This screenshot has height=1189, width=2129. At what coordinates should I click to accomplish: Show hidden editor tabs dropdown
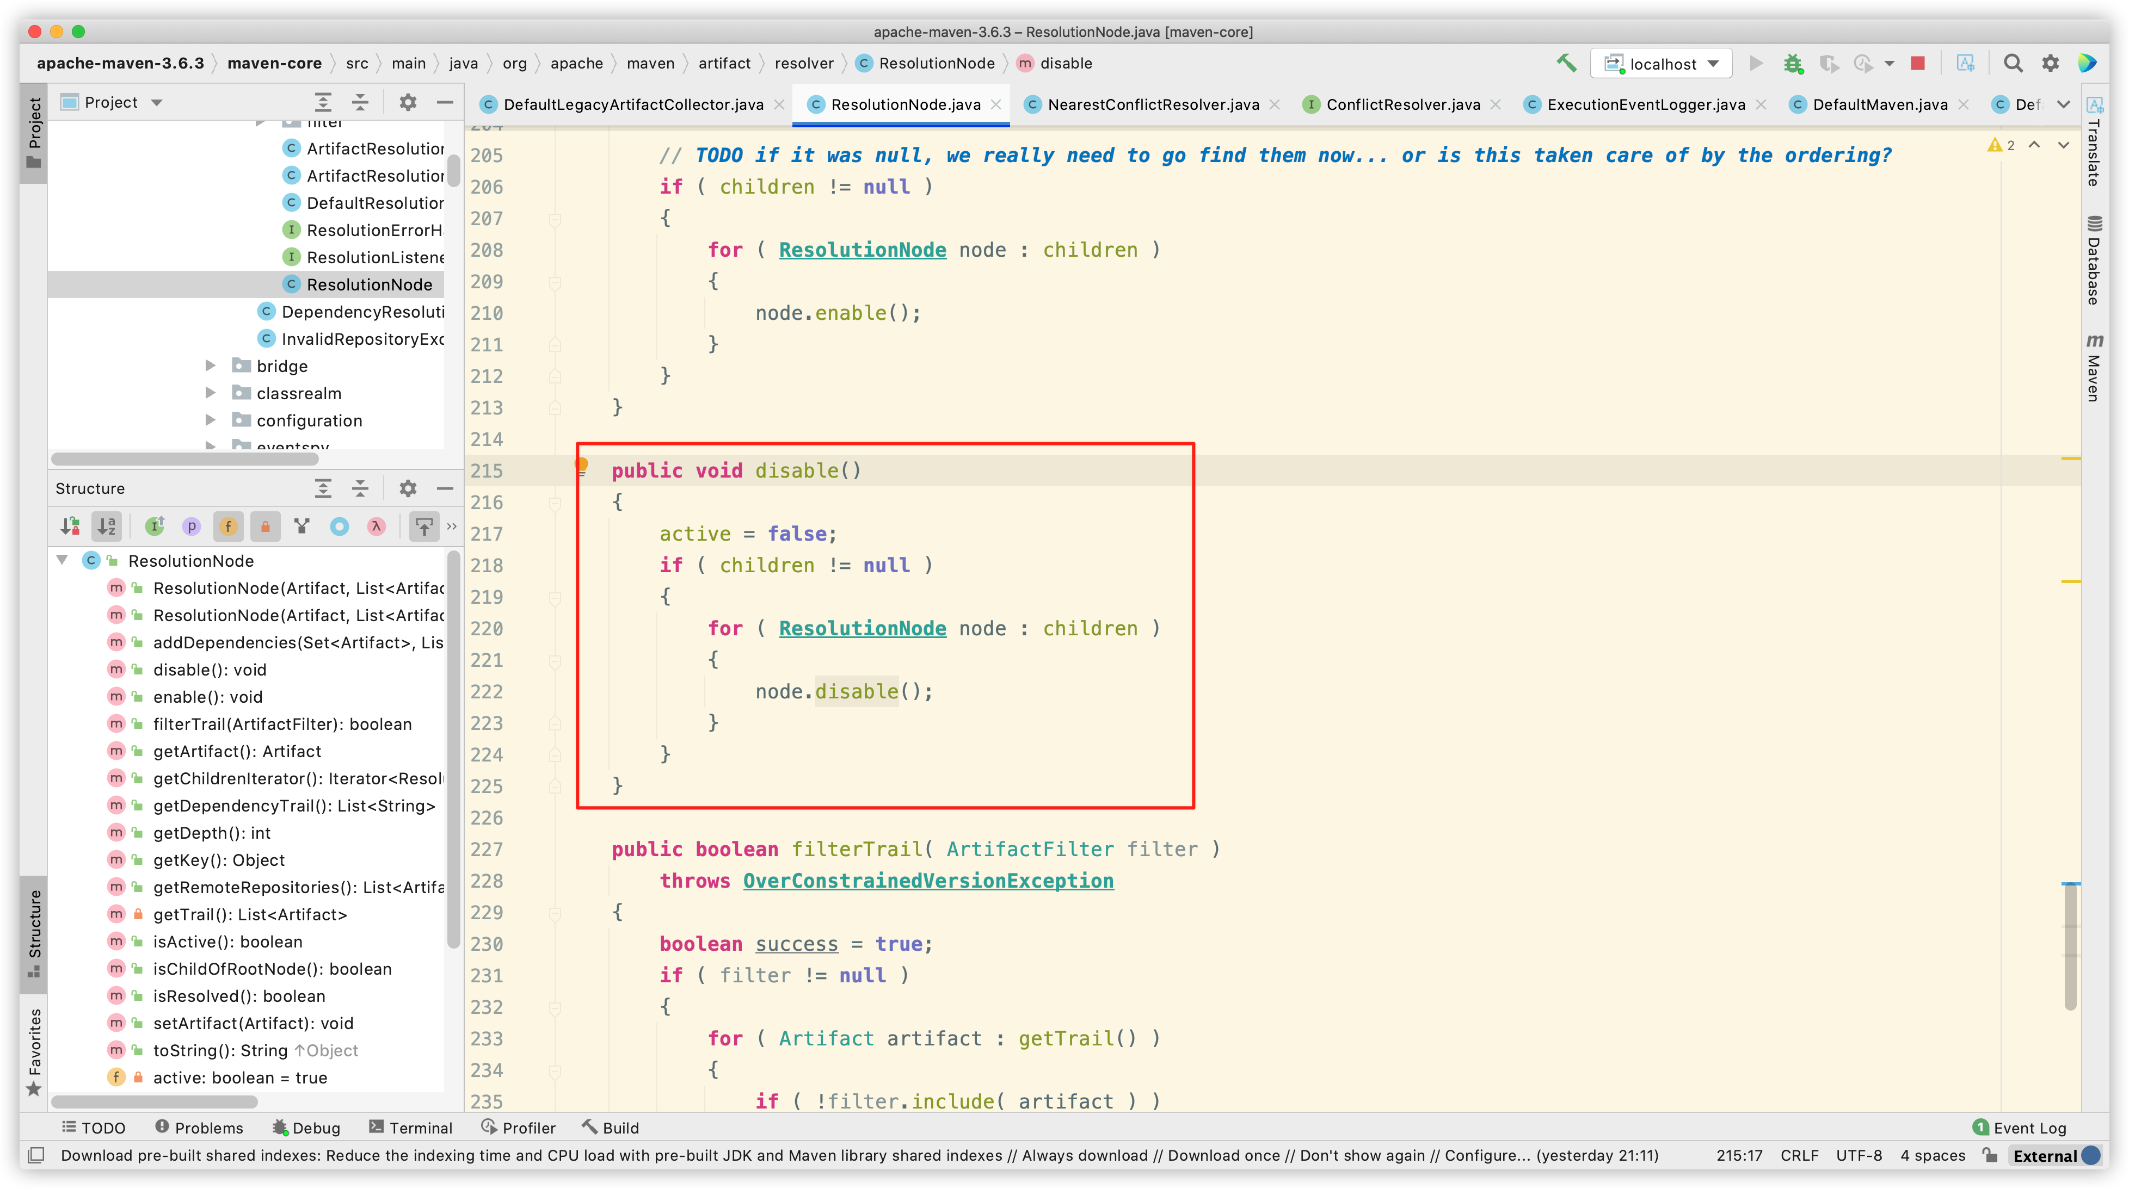pos(2063,104)
